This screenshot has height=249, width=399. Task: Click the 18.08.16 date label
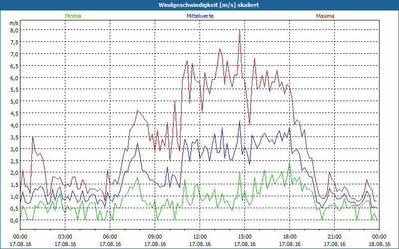[x=379, y=244]
